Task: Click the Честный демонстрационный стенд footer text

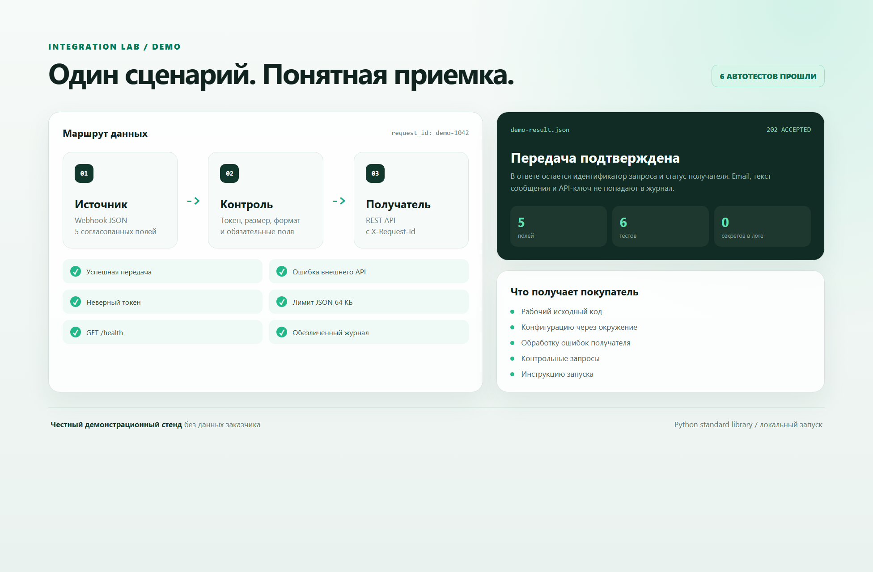Action: point(116,425)
